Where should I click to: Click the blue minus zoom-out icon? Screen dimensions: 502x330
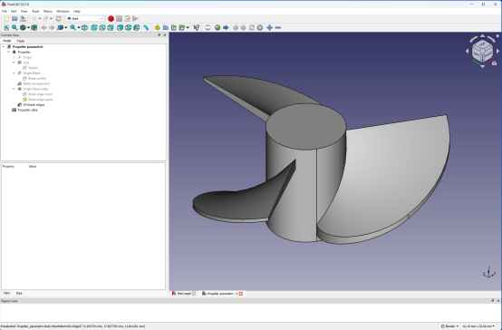point(278,27)
